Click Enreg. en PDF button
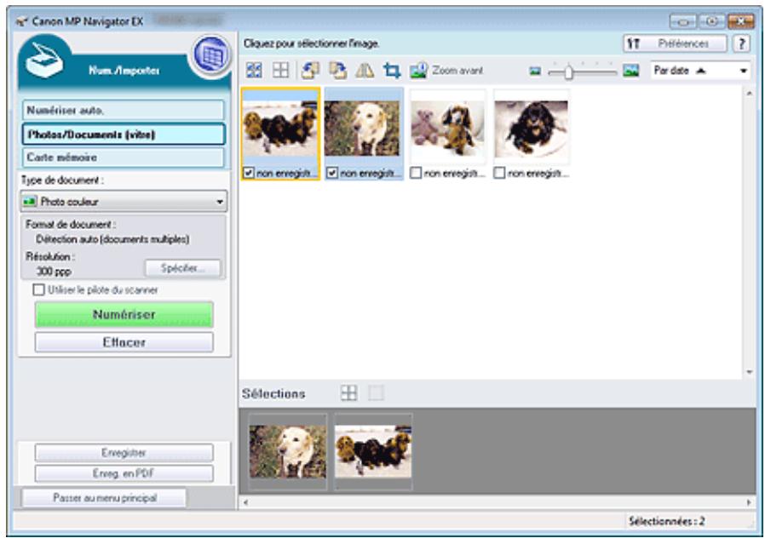 coord(124,473)
